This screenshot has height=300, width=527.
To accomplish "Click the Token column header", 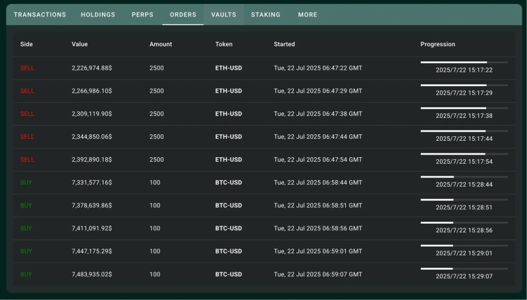I will (x=223, y=45).
